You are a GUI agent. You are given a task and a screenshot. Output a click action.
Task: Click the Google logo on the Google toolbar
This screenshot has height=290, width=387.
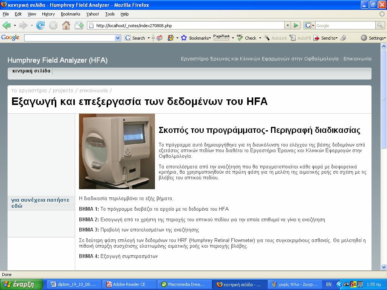coord(10,37)
